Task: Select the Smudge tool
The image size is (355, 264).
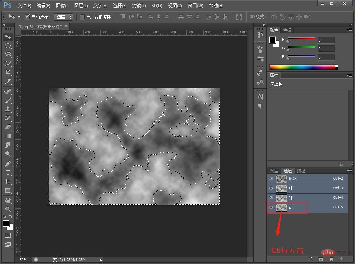Action: pyautogui.click(x=8, y=145)
